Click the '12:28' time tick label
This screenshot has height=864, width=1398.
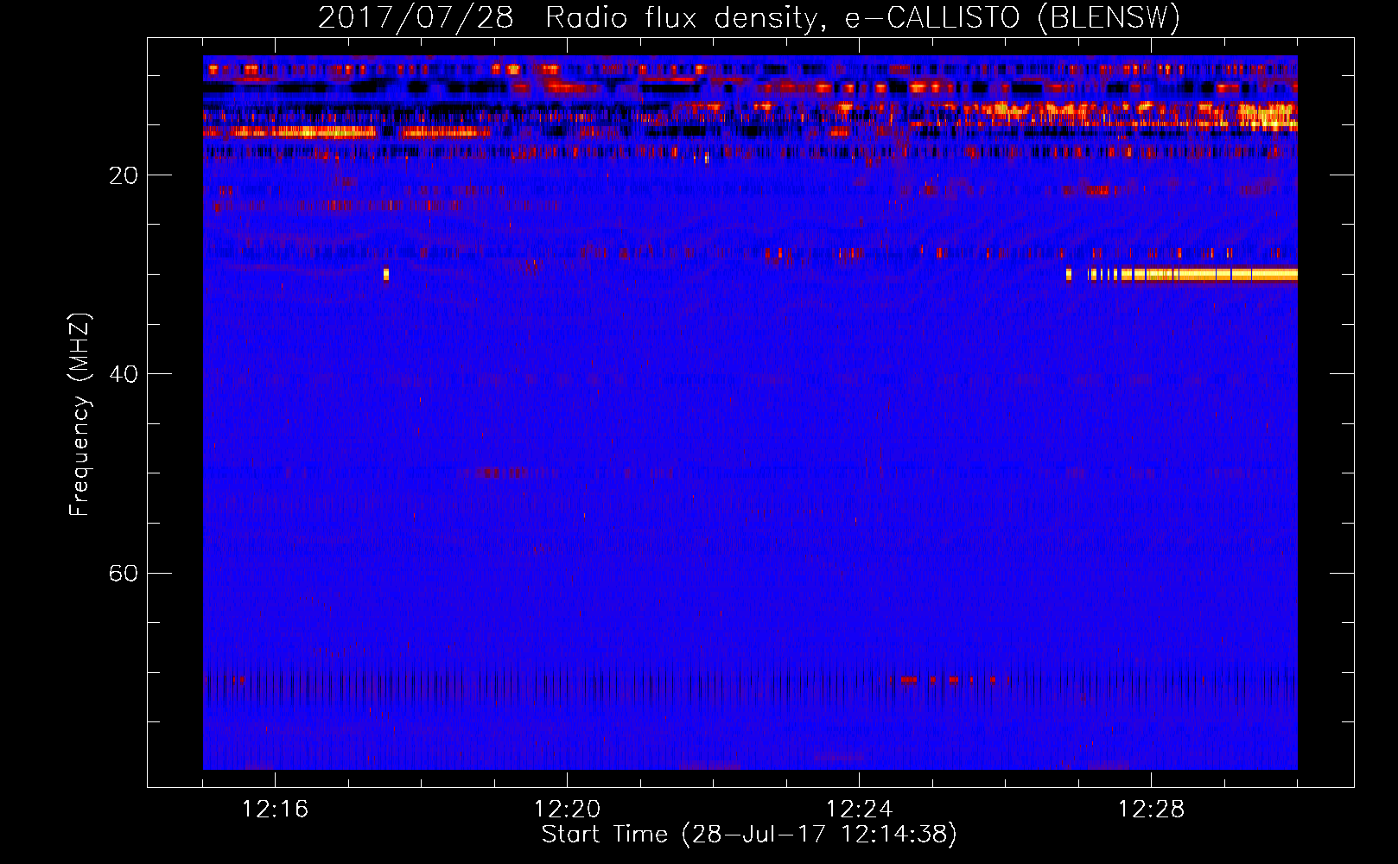tap(1151, 810)
